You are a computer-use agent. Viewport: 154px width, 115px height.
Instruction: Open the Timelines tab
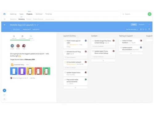point(49,14)
